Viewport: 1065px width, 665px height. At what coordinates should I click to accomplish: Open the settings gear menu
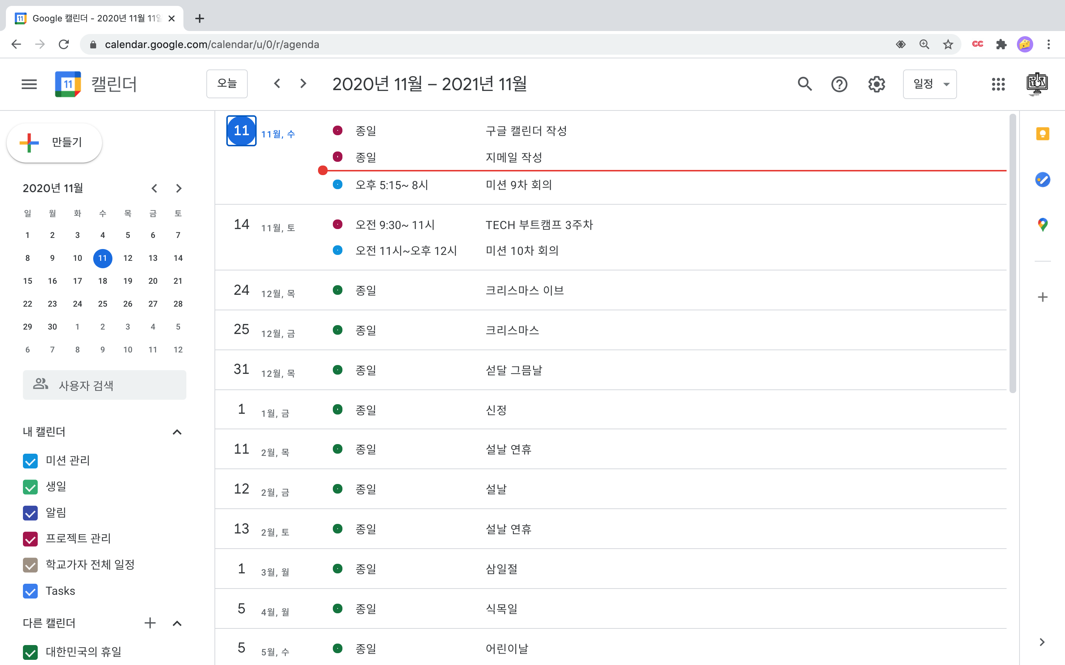coord(876,83)
